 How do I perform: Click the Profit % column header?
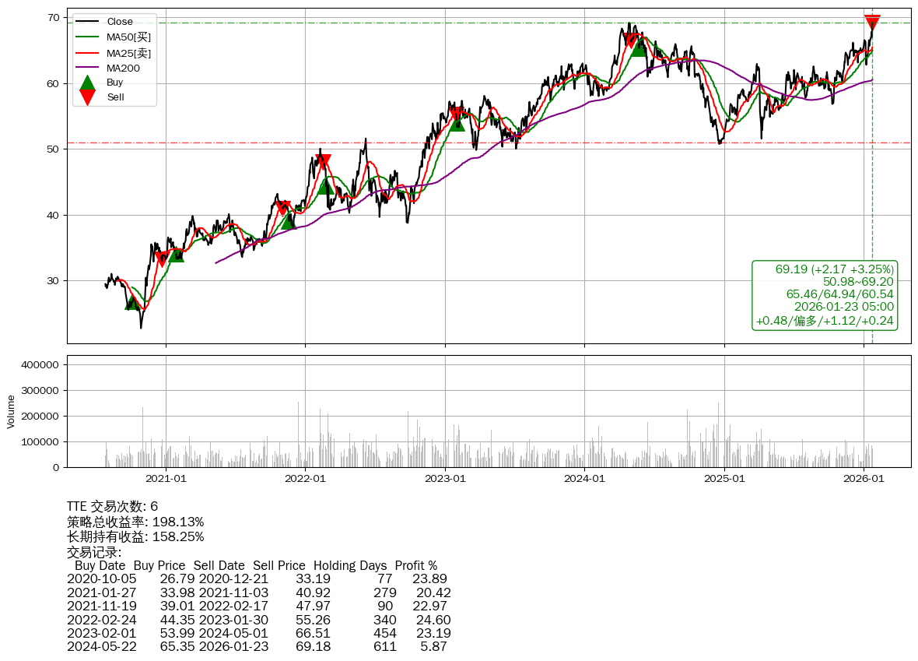click(415, 565)
